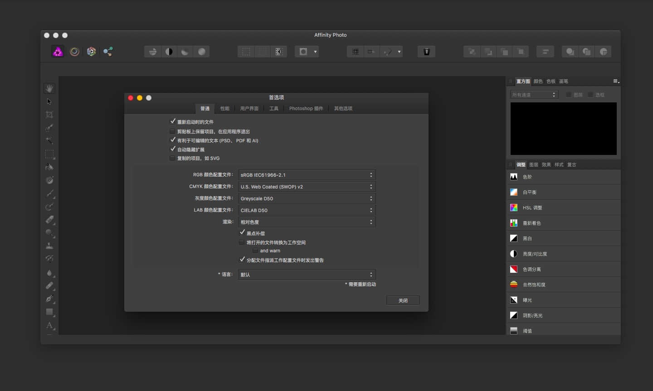
Task: Select the Clone stamp tool
Action: [x=49, y=246]
